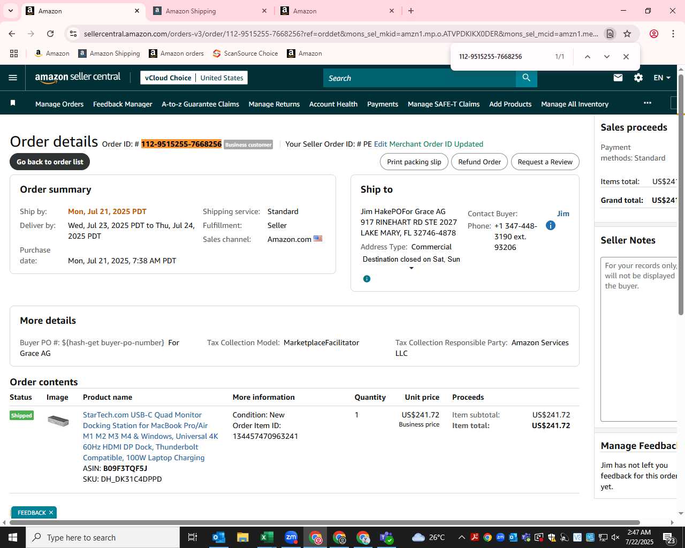Click the horizontal page scrollbar
This screenshot has height=548, width=685.
pyautogui.click(x=325, y=522)
